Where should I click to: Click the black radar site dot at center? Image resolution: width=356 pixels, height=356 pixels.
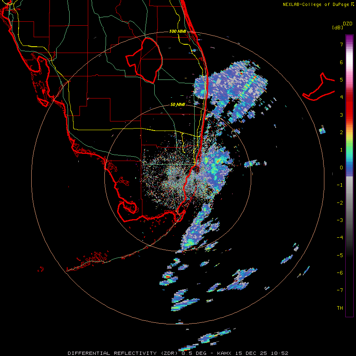[178, 178]
